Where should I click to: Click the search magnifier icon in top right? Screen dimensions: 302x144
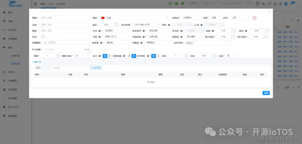click(263, 4)
